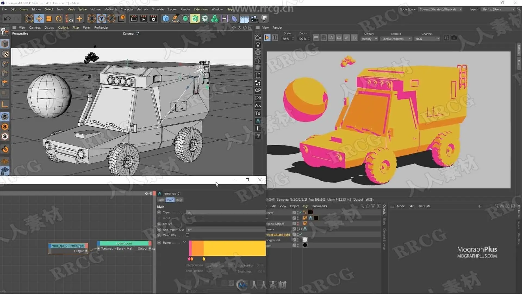Viewport: 522px width, 294px height.
Task: Open the Tx manager icon in the sidebar
Action: [x=258, y=113]
